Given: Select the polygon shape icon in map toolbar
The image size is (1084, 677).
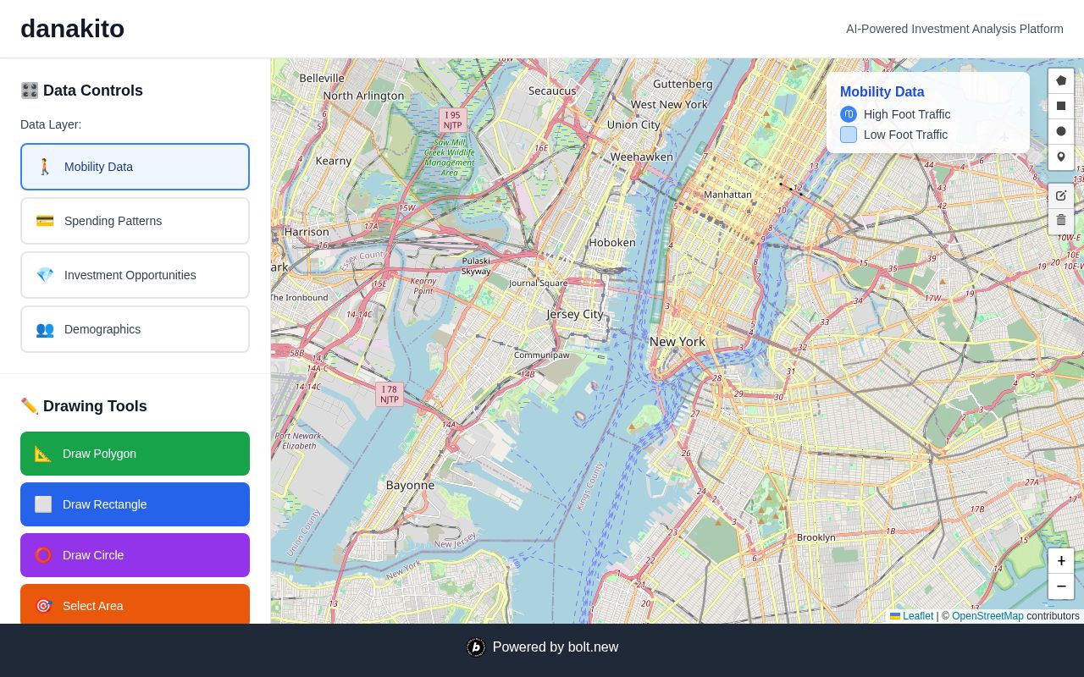Looking at the screenshot, I should [x=1061, y=80].
